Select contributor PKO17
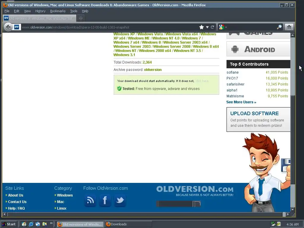Screen dimensions: 304x228 [232, 78]
